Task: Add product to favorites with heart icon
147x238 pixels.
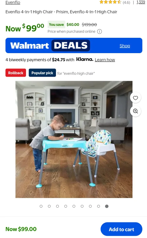Action: click(x=135, y=98)
